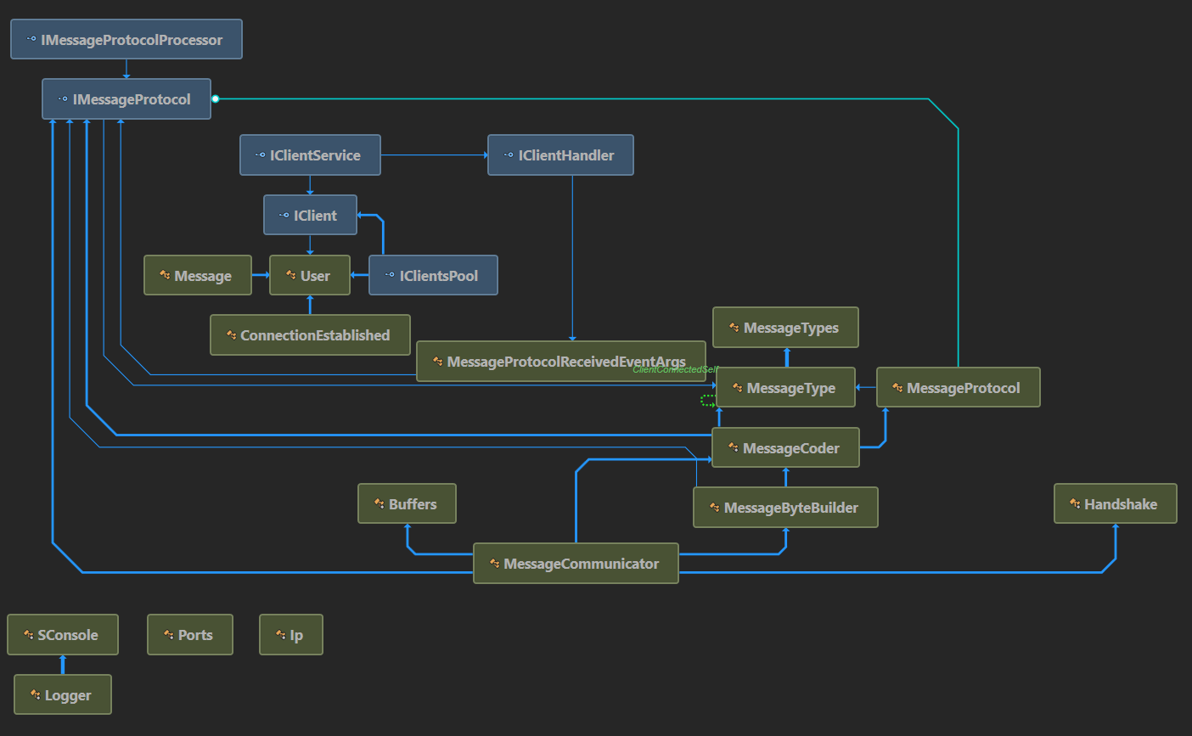Image resolution: width=1192 pixels, height=736 pixels.
Task: Click the Logger class node
Action: point(63,695)
